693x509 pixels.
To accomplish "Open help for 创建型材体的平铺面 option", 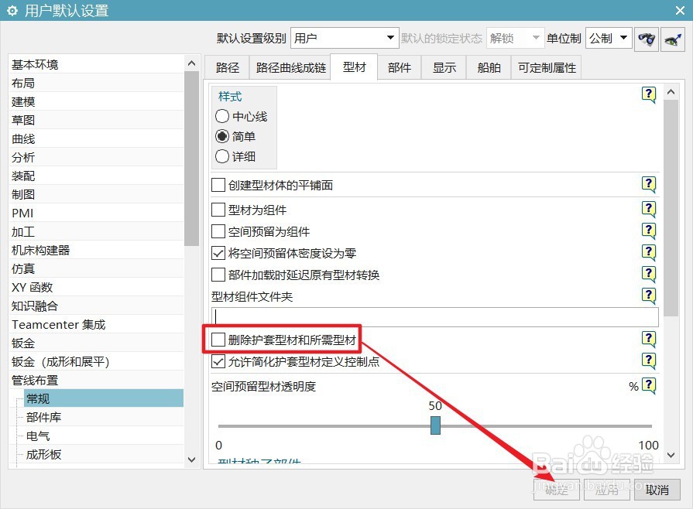I will tap(649, 185).
